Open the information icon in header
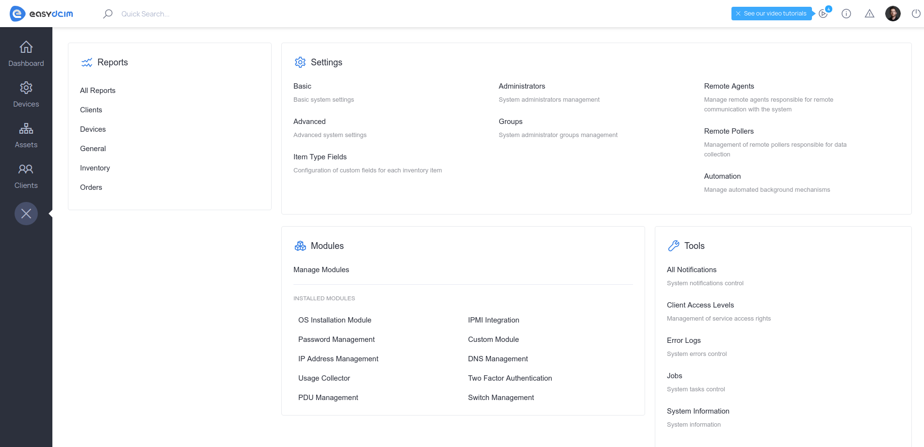 846,14
